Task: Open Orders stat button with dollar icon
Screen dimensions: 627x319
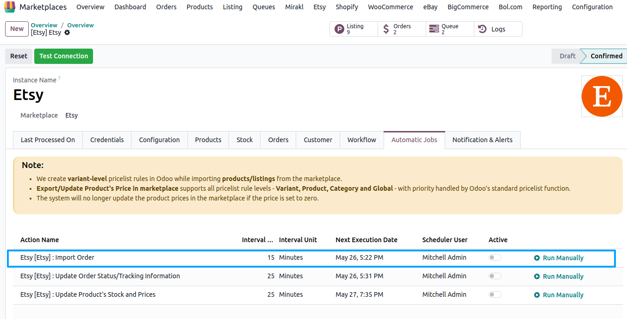Action: click(x=402, y=29)
